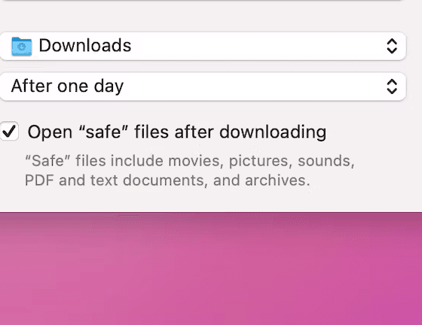The height and width of the screenshot is (325, 422).
Task: Click the empty space between the two popup menus
Action: pyautogui.click(x=202, y=66)
